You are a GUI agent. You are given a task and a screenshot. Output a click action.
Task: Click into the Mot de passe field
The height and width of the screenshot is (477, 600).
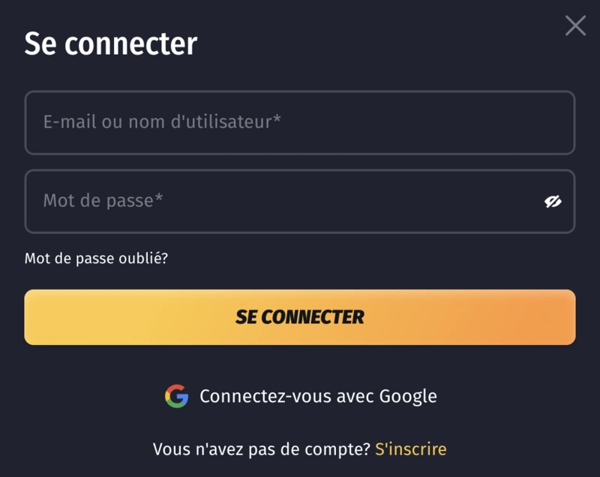285,201
